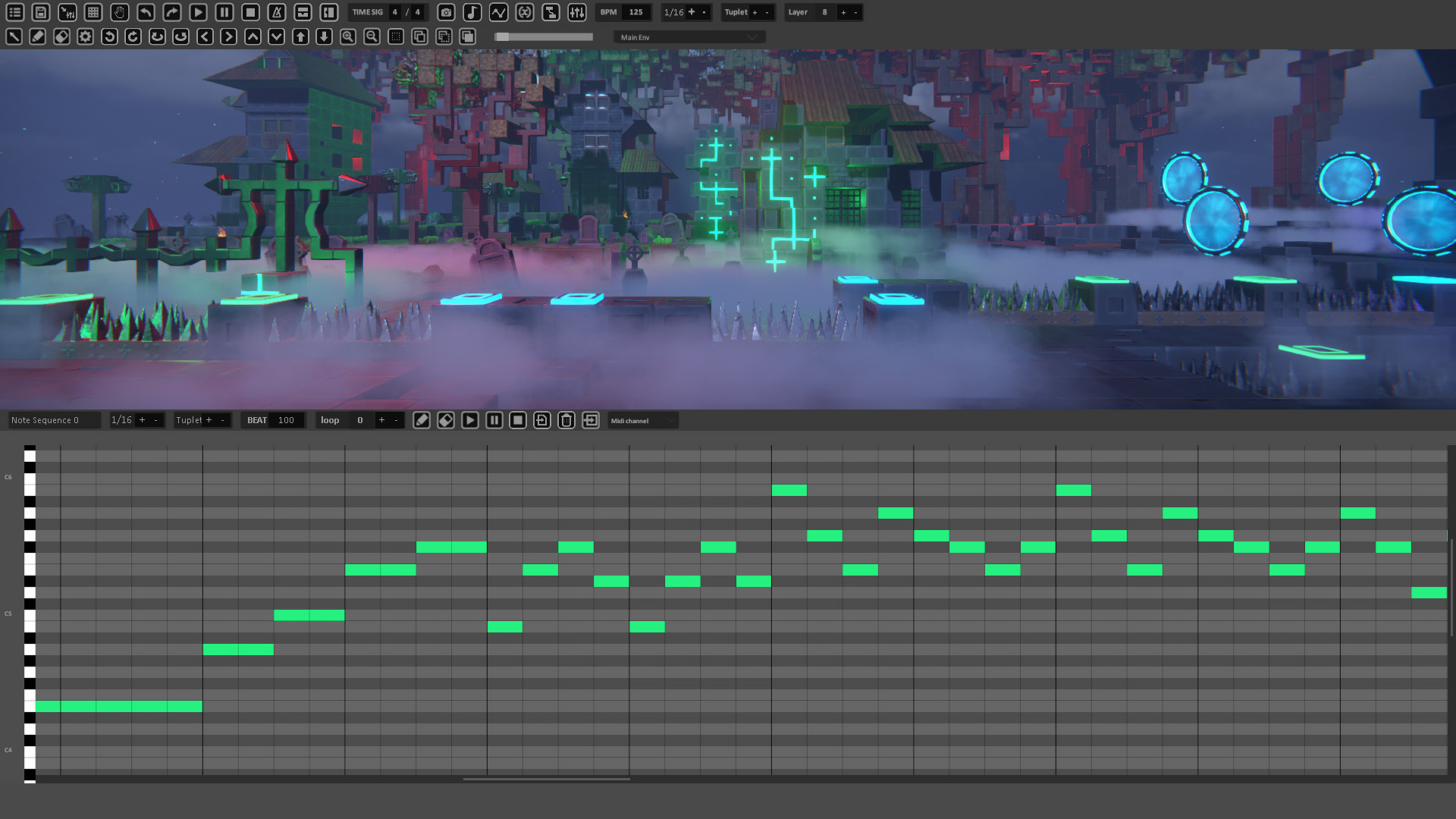The height and width of the screenshot is (819, 1456).
Task: Open the settings gear icon
Action: [x=85, y=36]
